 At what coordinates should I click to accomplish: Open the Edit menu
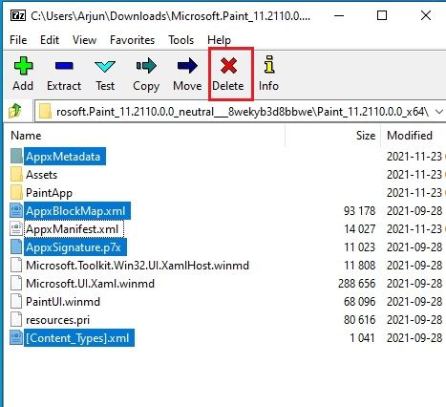[x=50, y=40]
